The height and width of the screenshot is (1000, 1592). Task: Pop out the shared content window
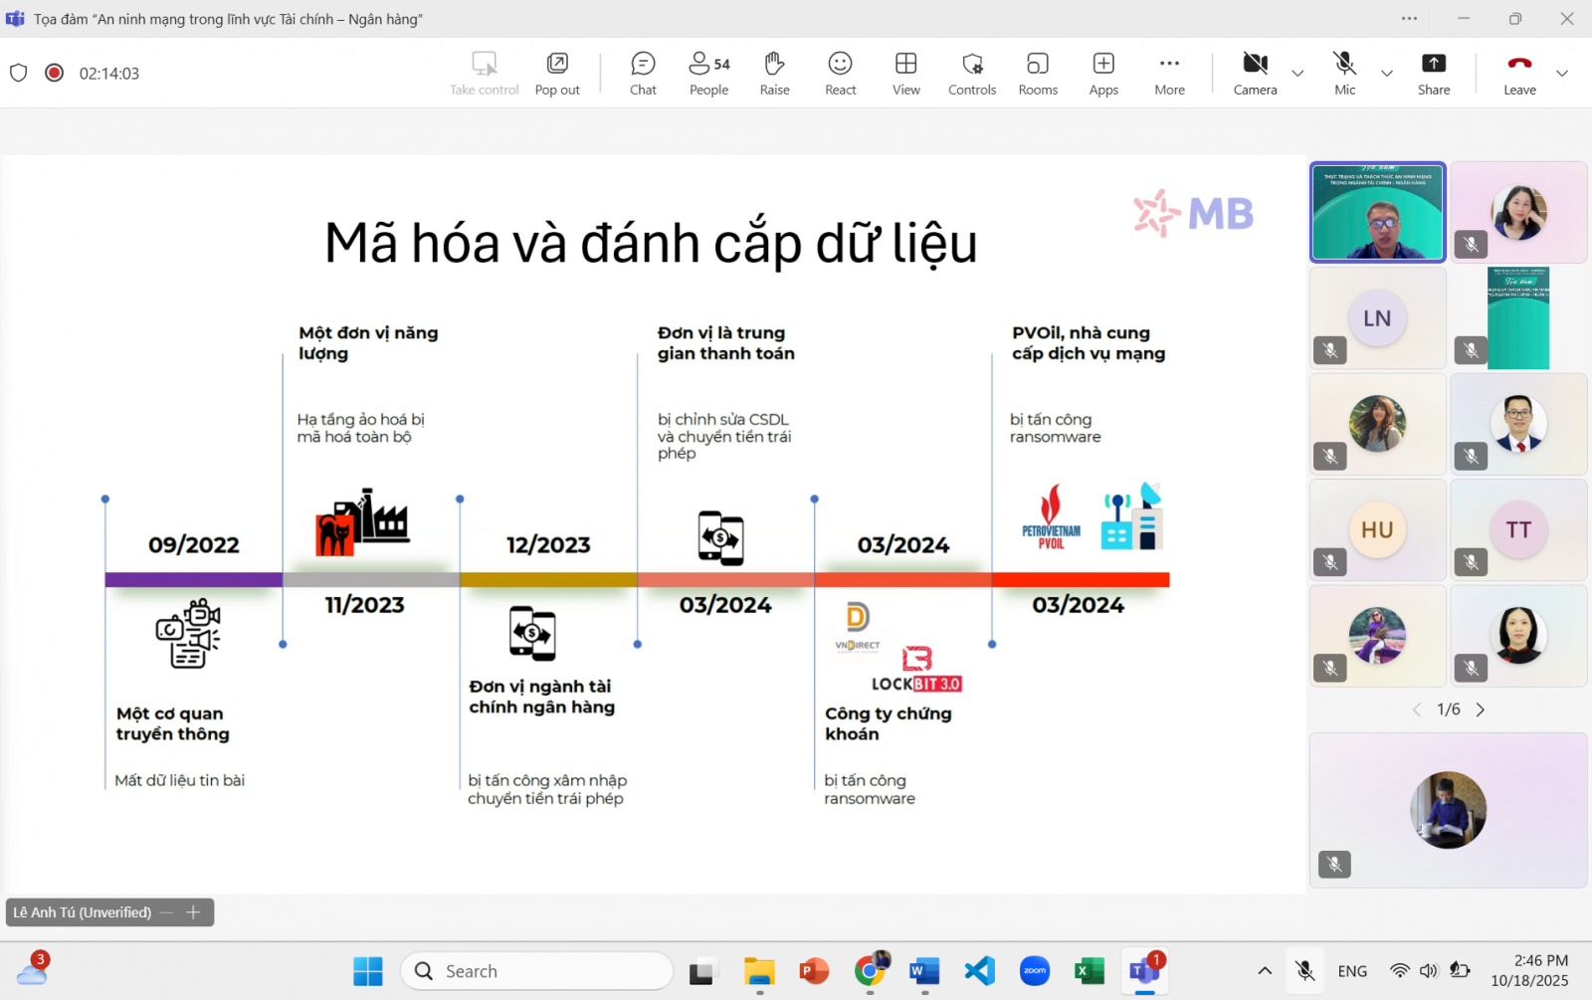(557, 74)
